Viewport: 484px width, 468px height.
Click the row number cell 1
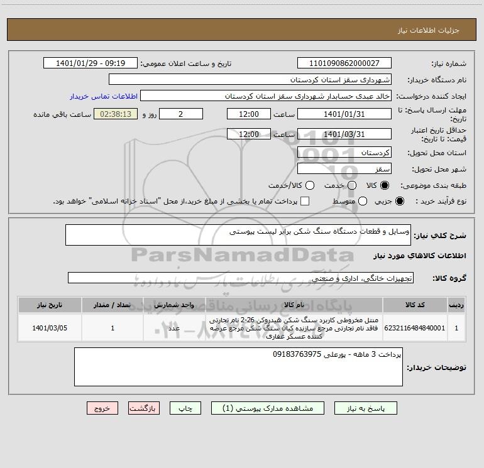(456, 328)
